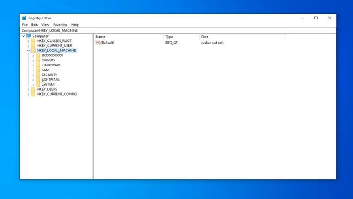Image resolution: width=353 pixels, height=199 pixels.
Task: Click the registry path address bar
Action: [x=178, y=30]
